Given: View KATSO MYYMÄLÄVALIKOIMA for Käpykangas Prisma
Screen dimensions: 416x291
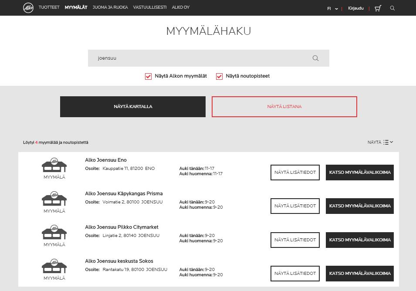Looking at the screenshot, I should click(360, 206).
